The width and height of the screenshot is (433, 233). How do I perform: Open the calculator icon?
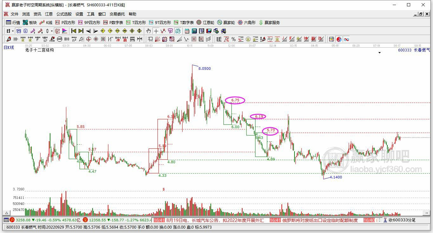point(194,31)
